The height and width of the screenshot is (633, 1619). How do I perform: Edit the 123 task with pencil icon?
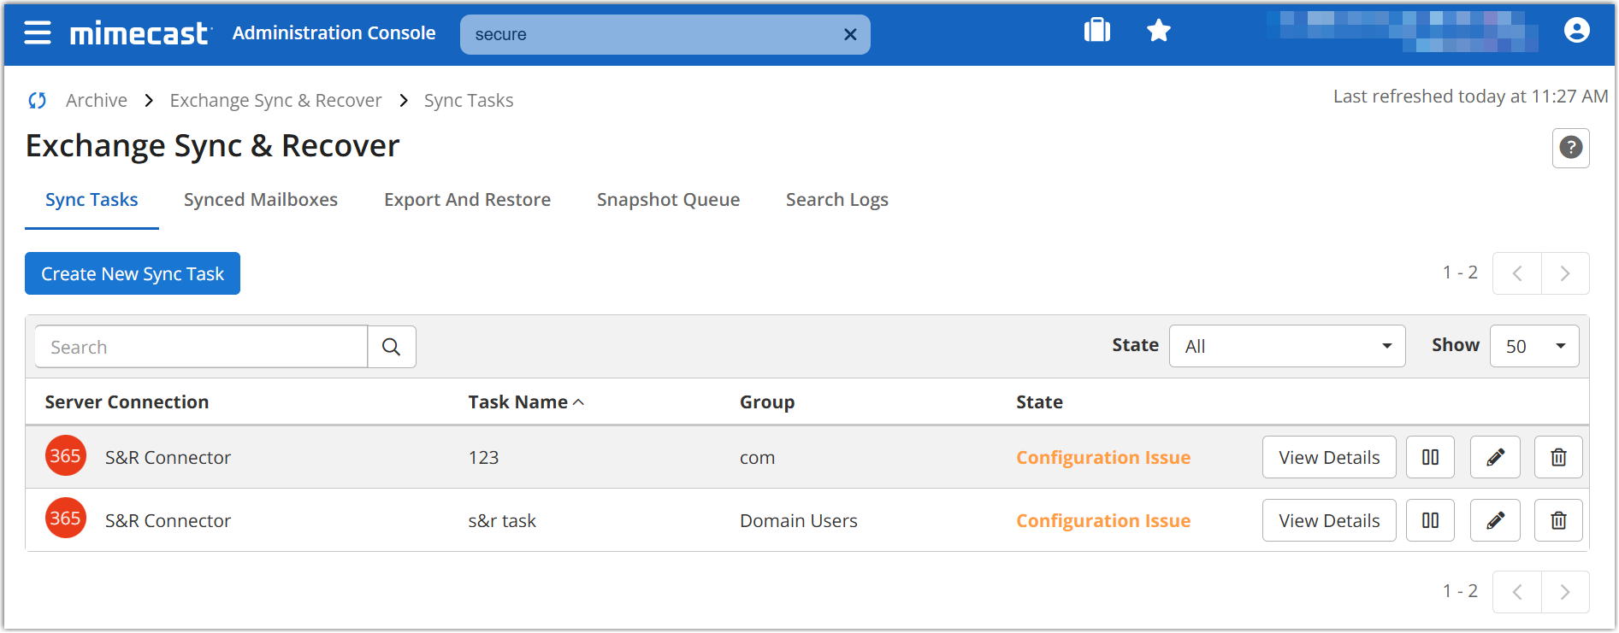tap(1495, 458)
